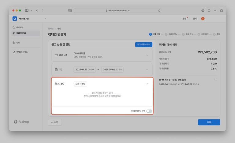Open 캠페인 가이드 in the sidebar
235x143 pixels.
[22, 52]
